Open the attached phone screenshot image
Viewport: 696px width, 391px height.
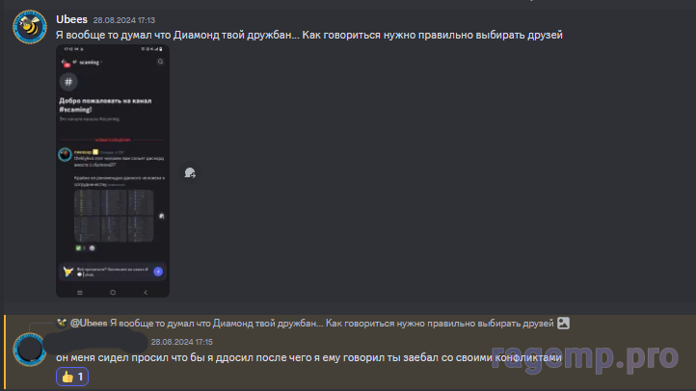[113, 170]
